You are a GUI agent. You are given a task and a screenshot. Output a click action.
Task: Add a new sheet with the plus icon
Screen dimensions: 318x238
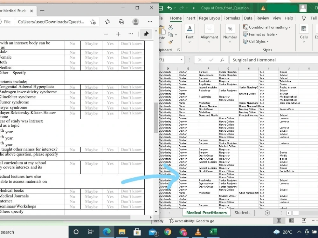pos(267,213)
